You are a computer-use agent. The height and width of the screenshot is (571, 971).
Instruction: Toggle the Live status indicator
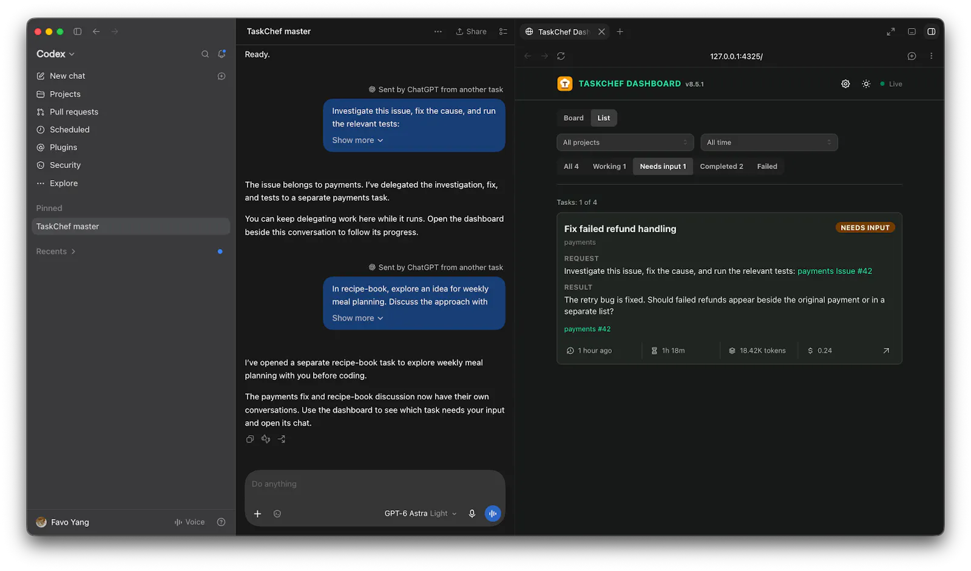[891, 84]
